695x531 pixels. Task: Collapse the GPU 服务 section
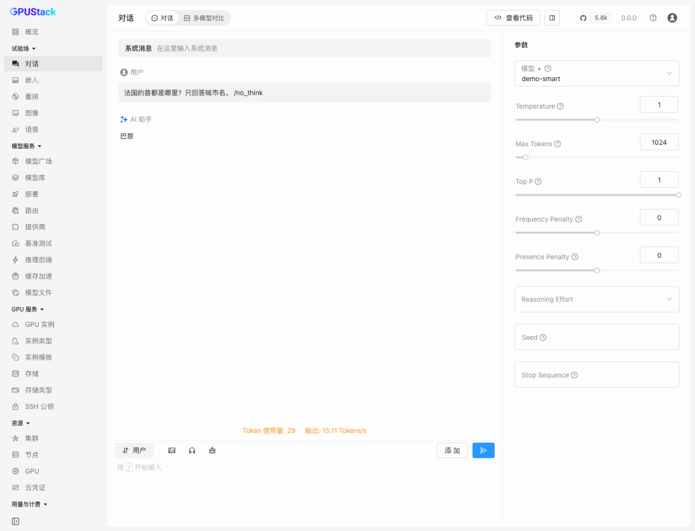[28, 310]
